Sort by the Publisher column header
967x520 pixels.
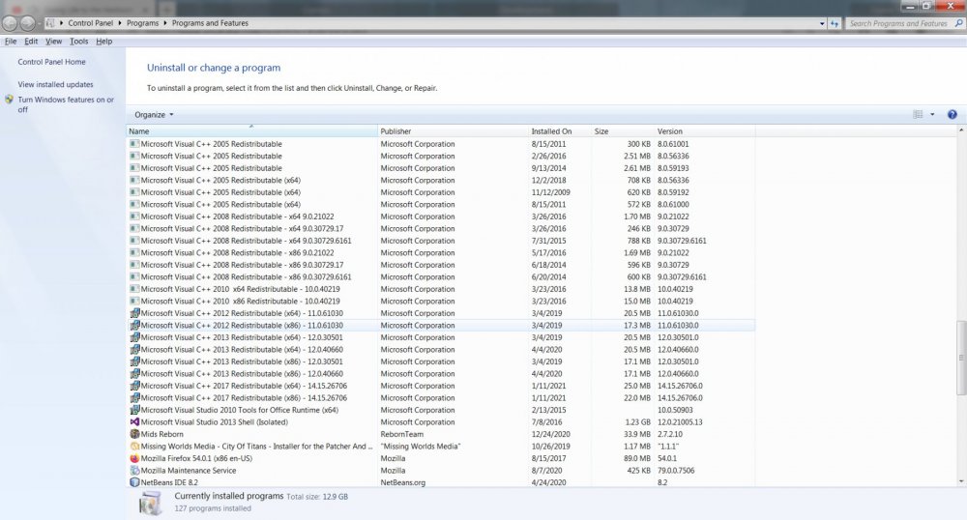(453, 131)
